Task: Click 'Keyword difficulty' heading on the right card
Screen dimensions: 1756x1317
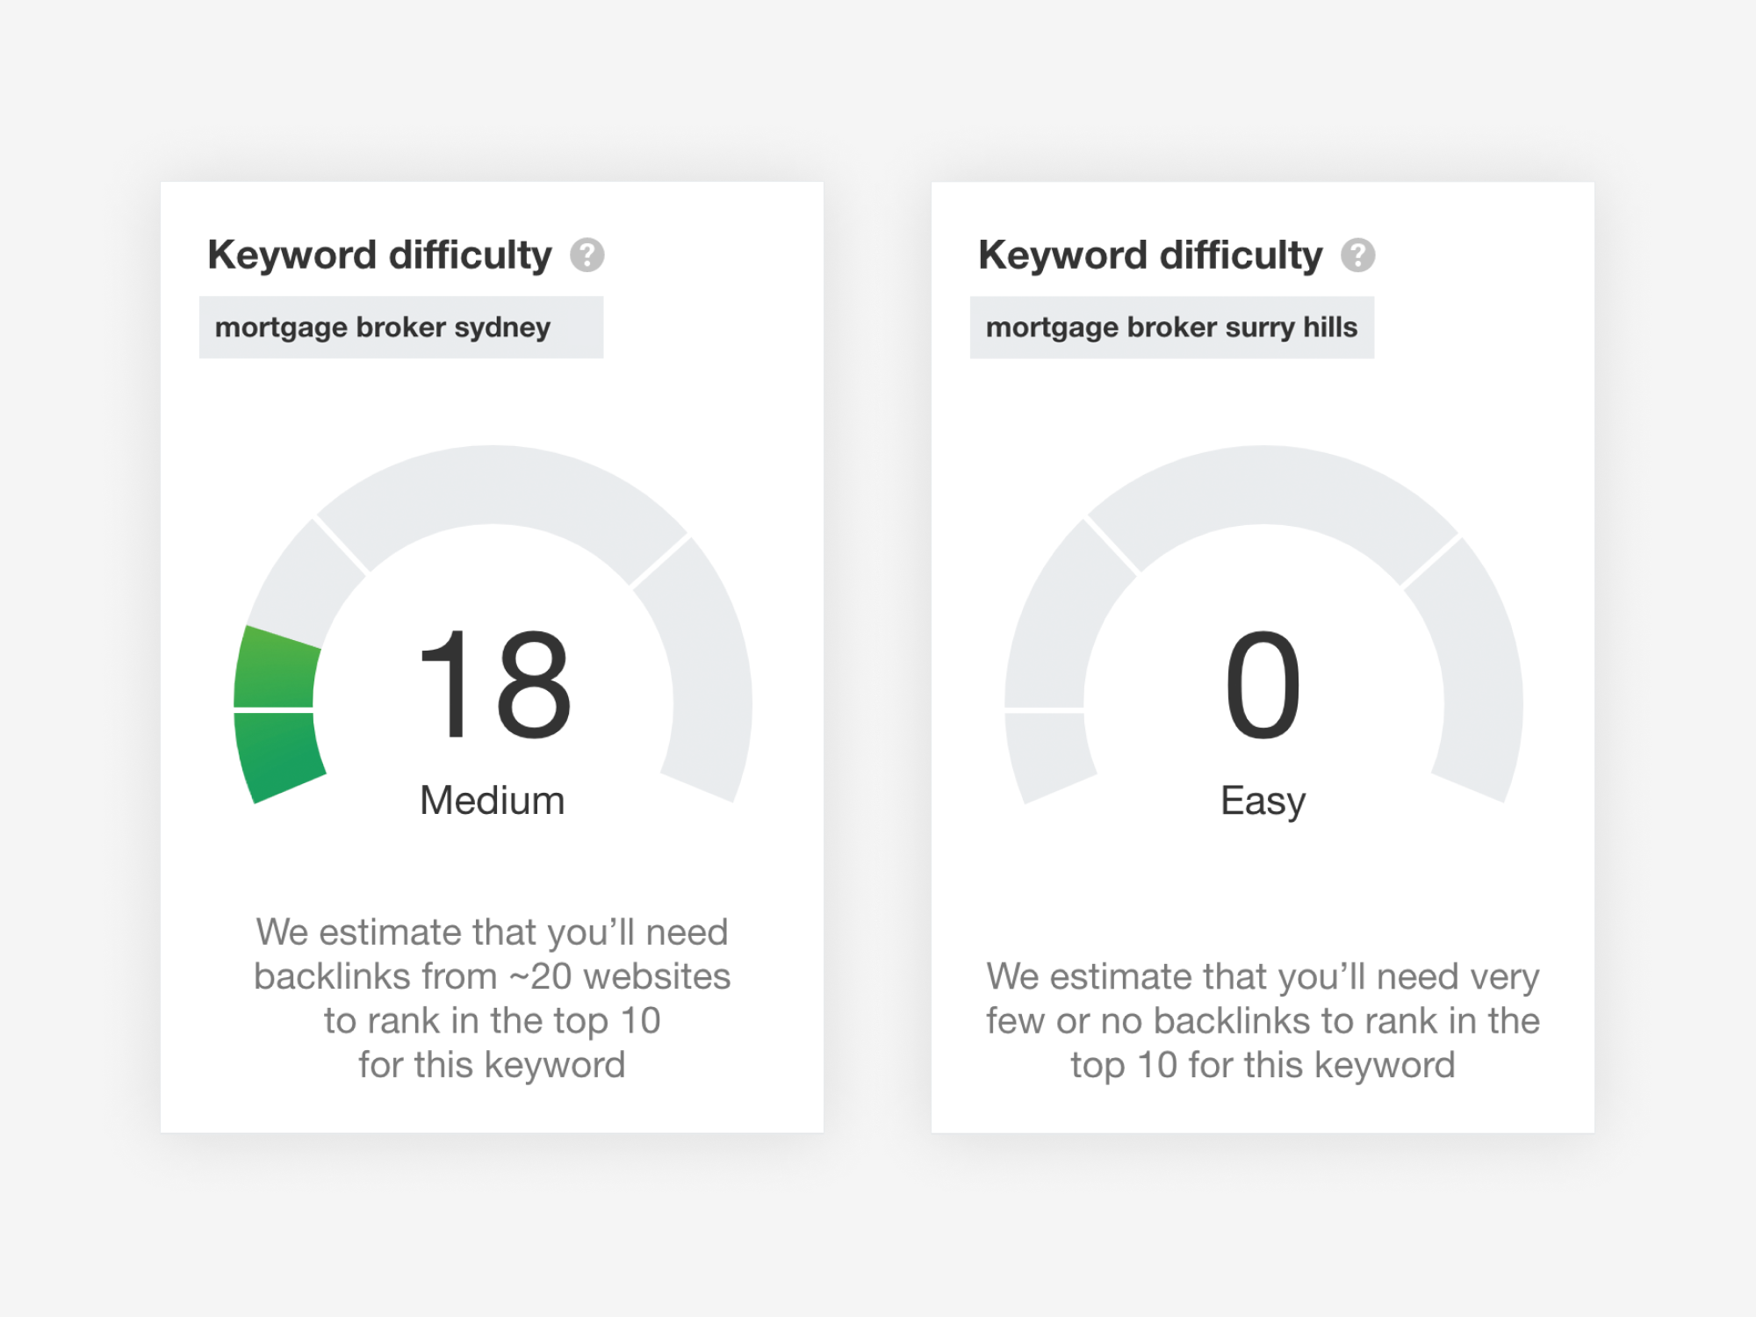Action: (1150, 255)
